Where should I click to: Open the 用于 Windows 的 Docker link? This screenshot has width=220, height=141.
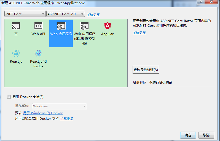43,113
